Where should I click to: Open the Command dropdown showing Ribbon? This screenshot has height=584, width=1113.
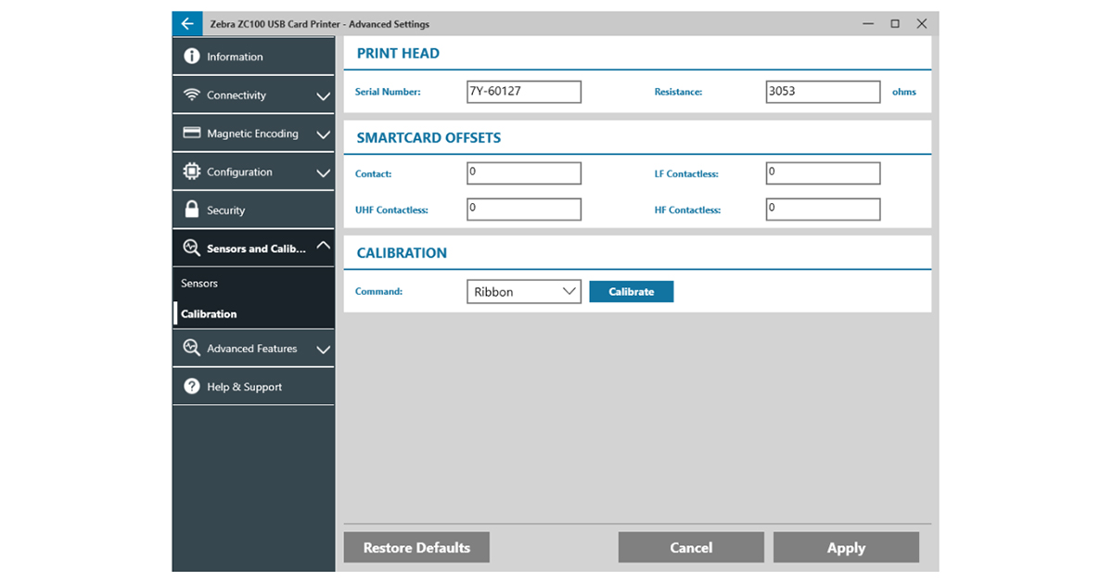[x=524, y=292]
